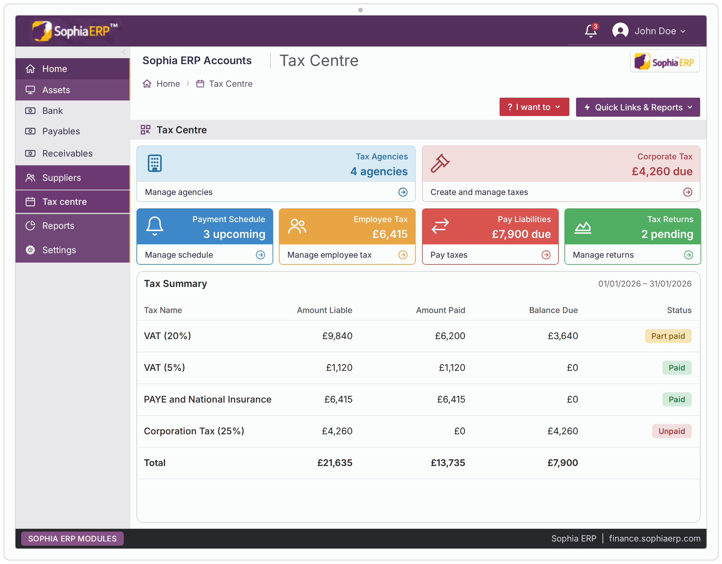Click the arrow icon beside Manage schedule

pos(261,255)
